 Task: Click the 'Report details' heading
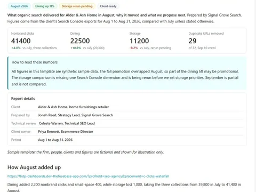pyautogui.click(x=23, y=99)
